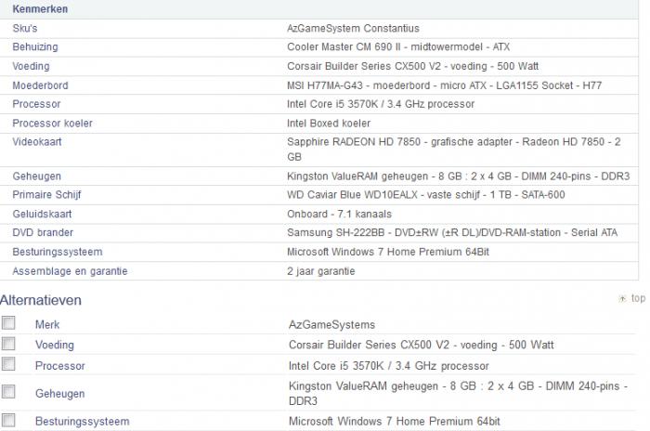This screenshot has width=650, height=431.
Task: Click the Besturingssysteem label in Kenmerken
Action: pos(58,253)
